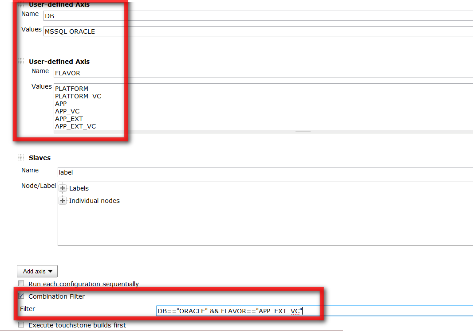Click the DB axis Name input field
The image size is (473, 331).
click(x=258, y=16)
